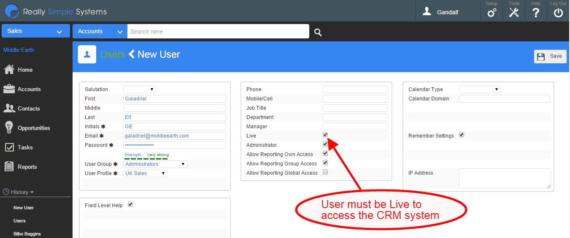Open Accounts in the sidebar
Screen dimensions: 570x238
pyautogui.click(x=29, y=89)
